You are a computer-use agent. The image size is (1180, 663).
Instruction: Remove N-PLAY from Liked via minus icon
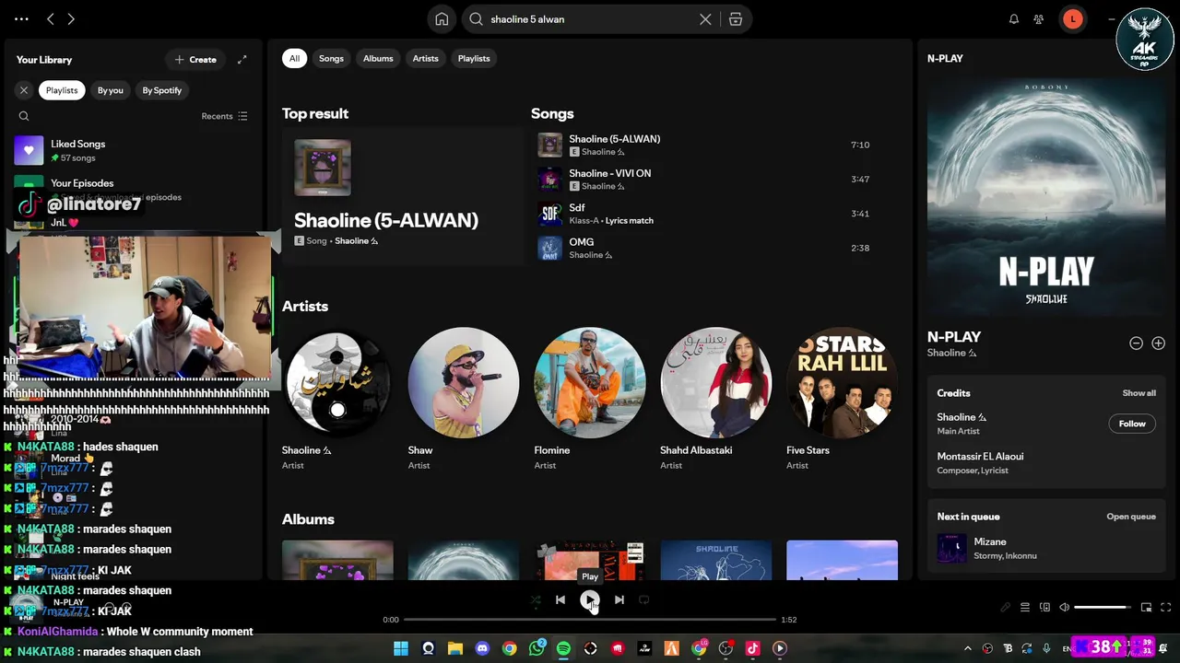[x=1136, y=343]
